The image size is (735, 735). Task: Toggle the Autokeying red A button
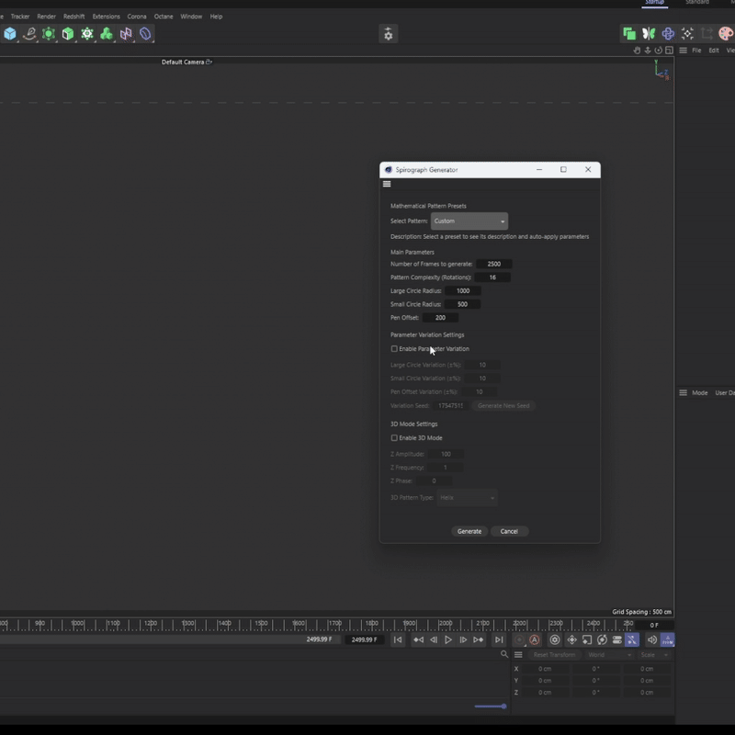pyautogui.click(x=535, y=639)
